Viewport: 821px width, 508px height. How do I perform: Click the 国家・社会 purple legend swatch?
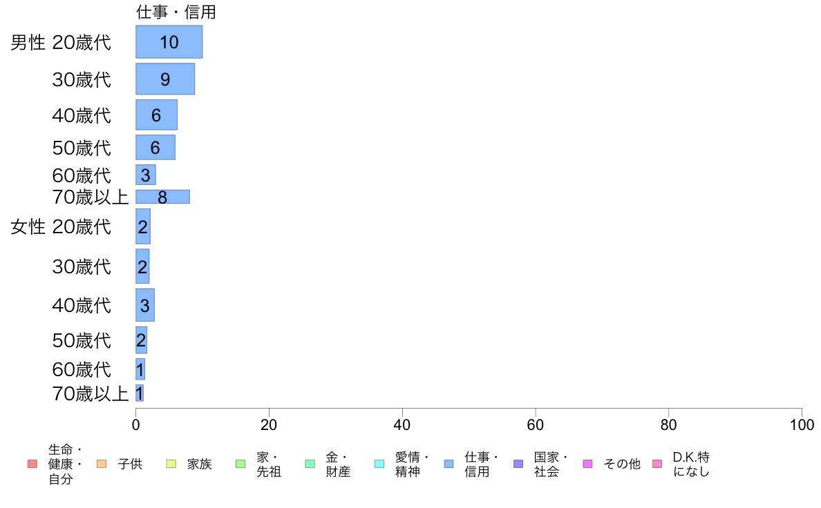(518, 464)
